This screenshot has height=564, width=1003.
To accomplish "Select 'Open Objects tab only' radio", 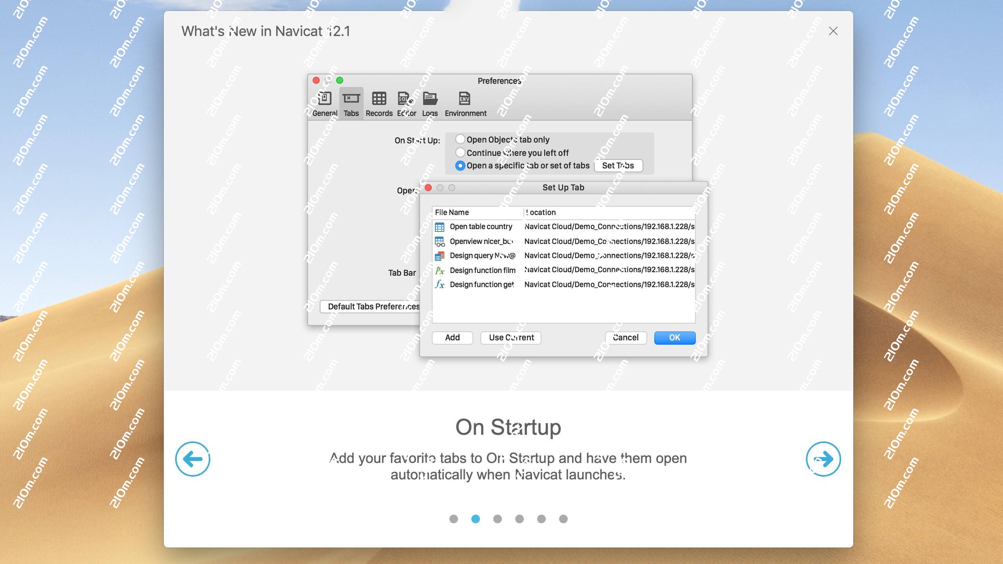I will [460, 139].
